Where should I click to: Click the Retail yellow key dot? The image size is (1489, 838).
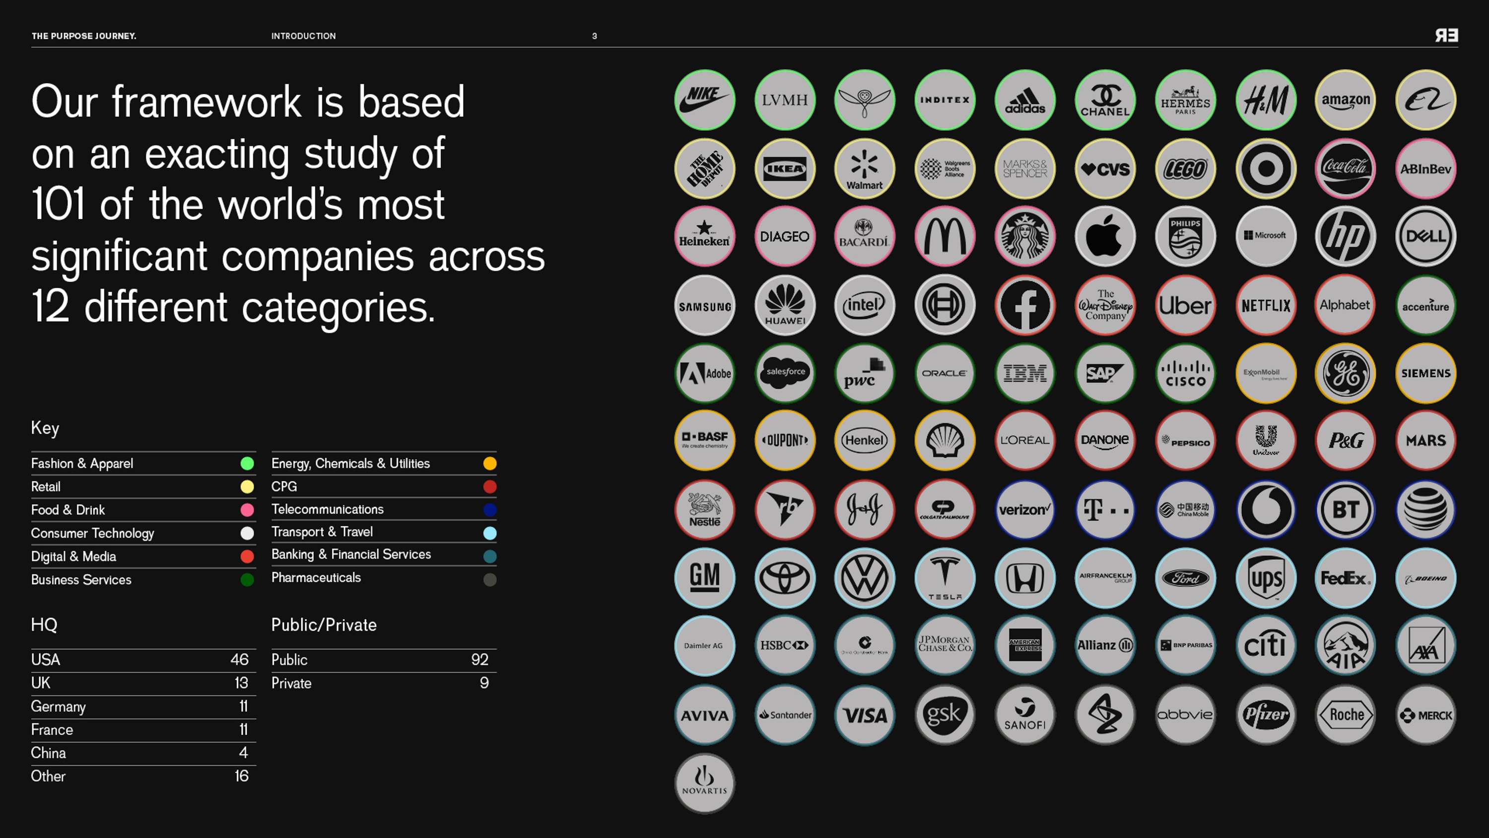point(247,487)
